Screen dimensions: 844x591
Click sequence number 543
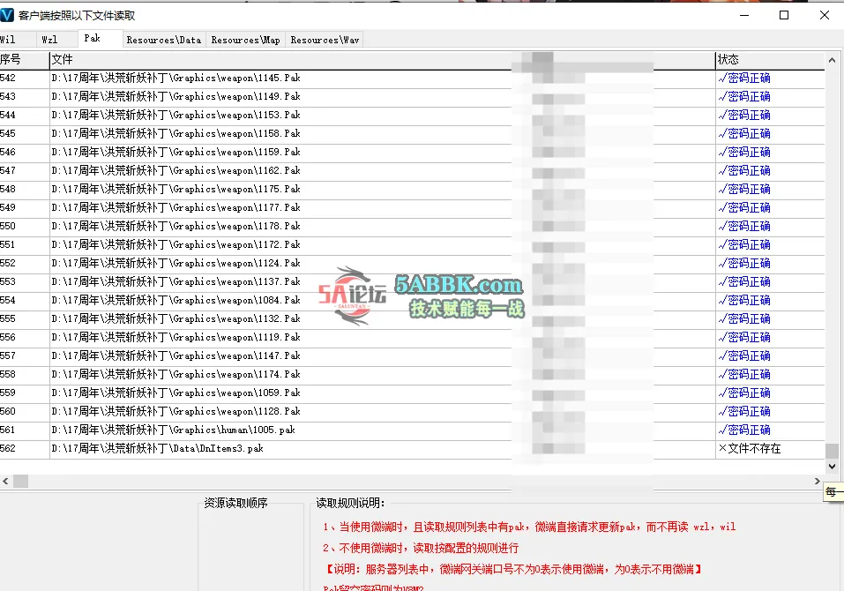pos(8,97)
